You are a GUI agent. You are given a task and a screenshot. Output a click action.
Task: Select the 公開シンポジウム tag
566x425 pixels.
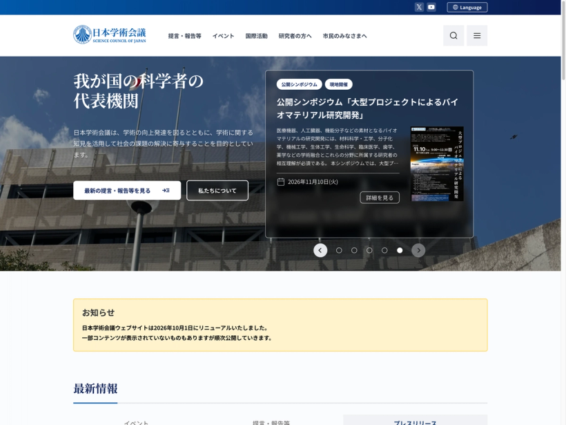(300, 84)
